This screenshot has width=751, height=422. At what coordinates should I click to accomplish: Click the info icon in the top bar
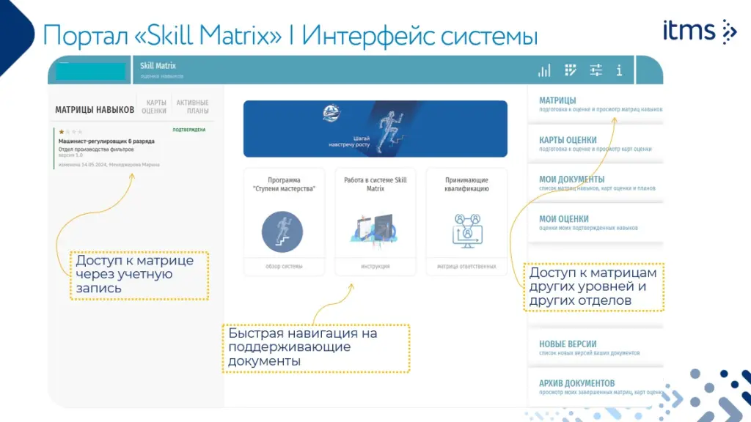pyautogui.click(x=620, y=70)
